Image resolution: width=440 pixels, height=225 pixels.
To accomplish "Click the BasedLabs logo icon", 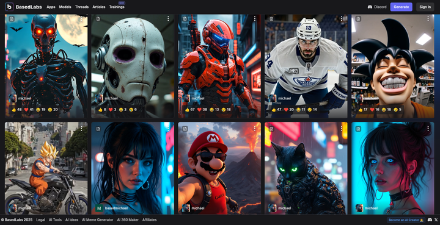I will tap(9, 7).
